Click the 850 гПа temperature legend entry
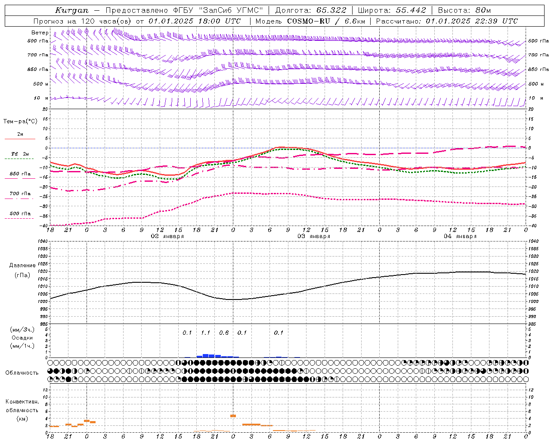This screenshot has width=551, height=440. [20, 174]
